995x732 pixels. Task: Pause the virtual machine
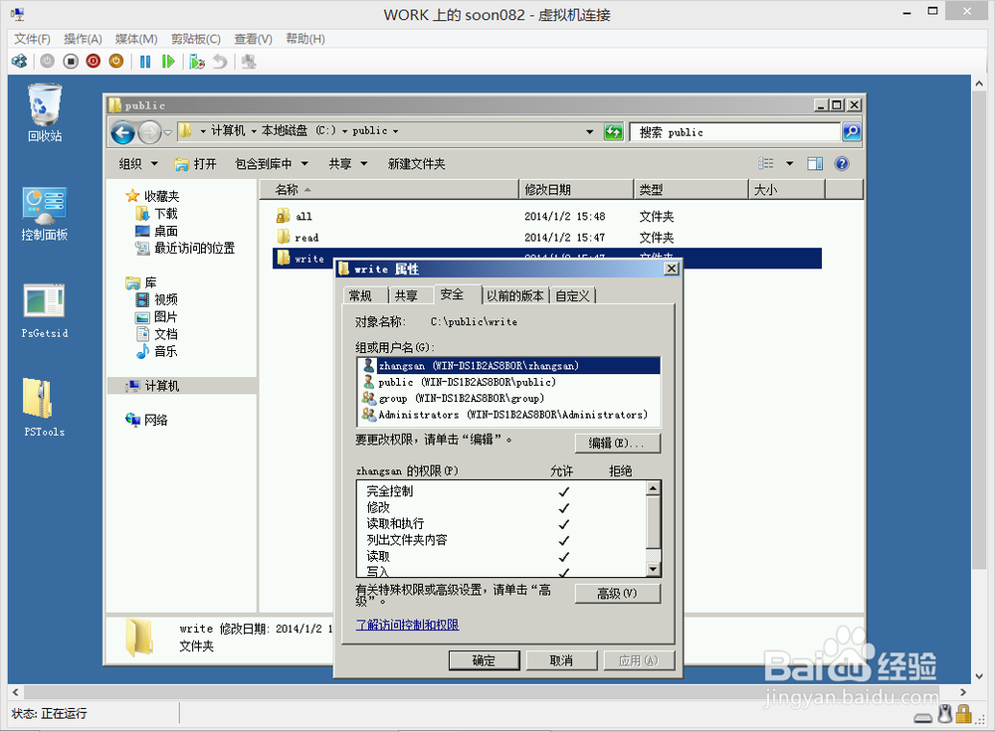coord(145,62)
